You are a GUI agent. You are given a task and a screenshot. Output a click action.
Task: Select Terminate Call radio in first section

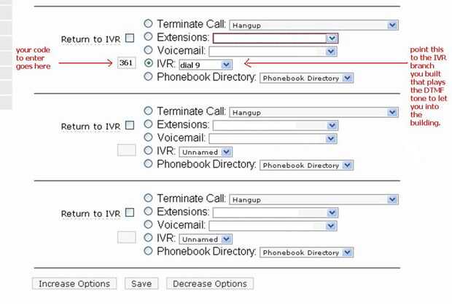pyautogui.click(x=149, y=24)
